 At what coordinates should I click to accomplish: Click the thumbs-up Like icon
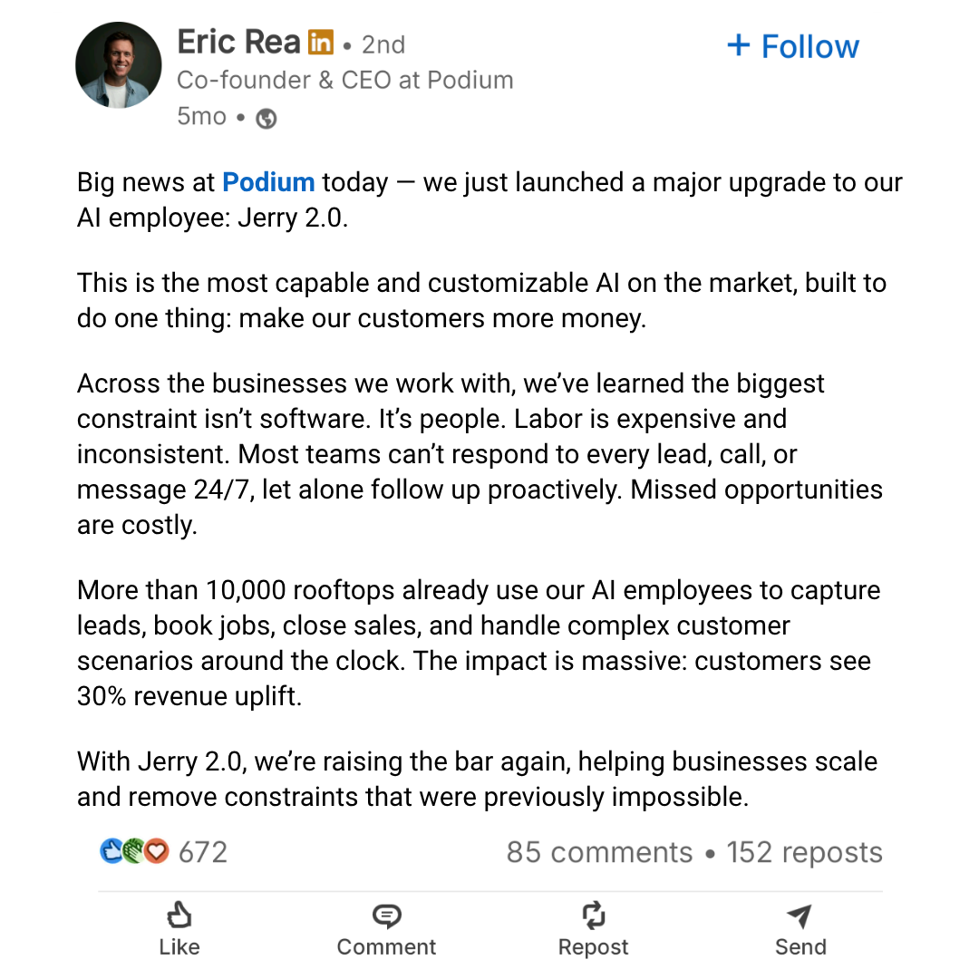click(179, 916)
